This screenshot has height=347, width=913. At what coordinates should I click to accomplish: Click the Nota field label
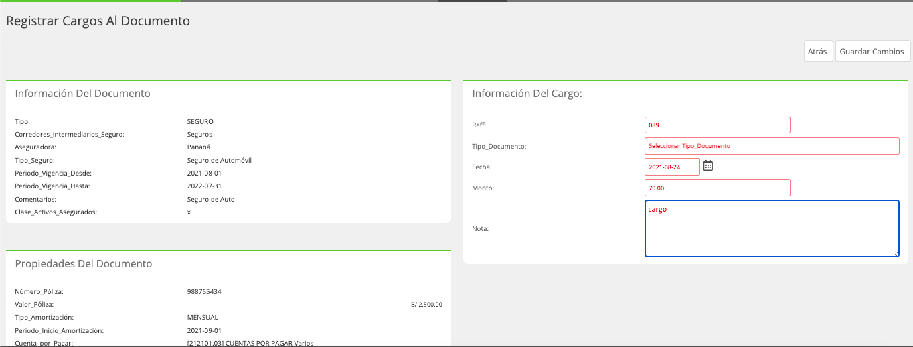(x=481, y=229)
